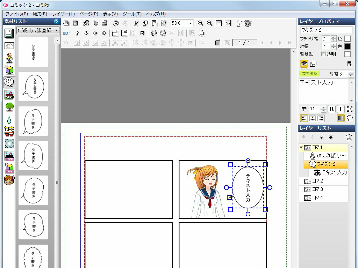Open the balloon type dropdown 1.縦･しっぽ直線
This screenshot has width=358, height=268.
(38, 30)
